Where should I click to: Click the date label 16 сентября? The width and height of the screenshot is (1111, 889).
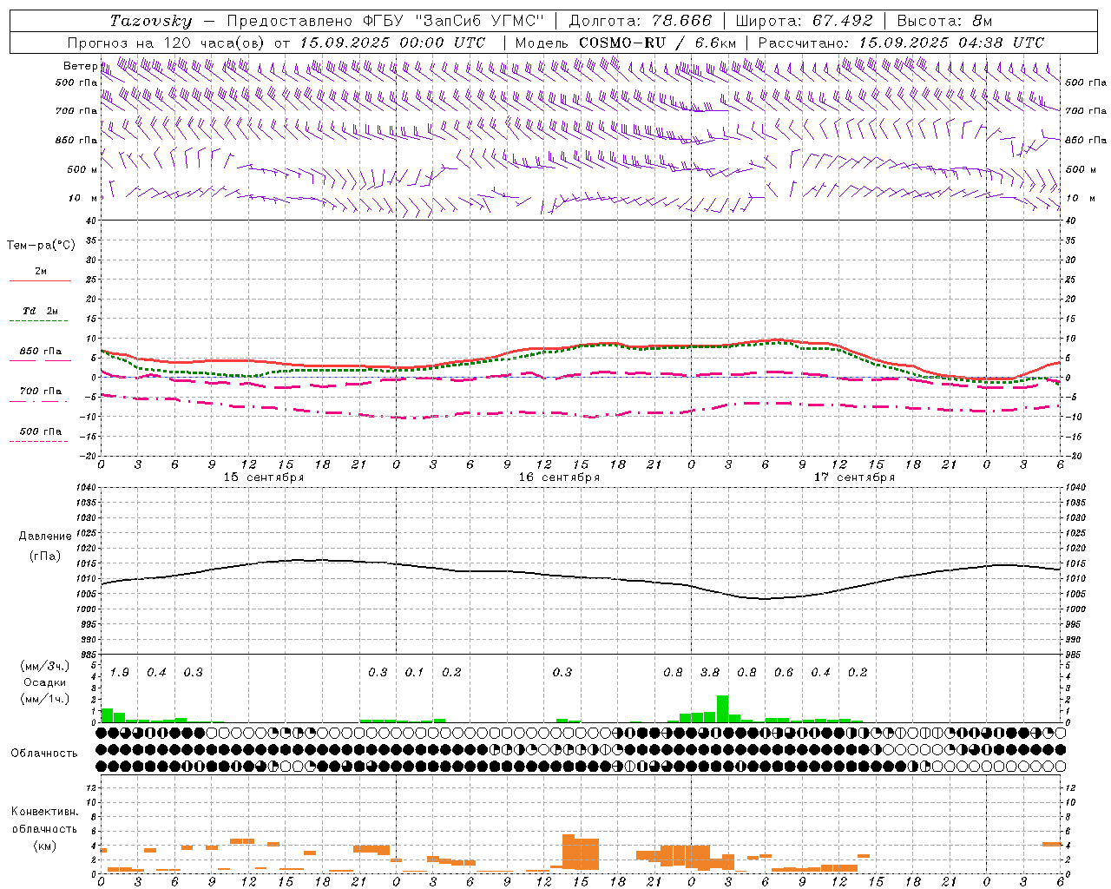[559, 477]
